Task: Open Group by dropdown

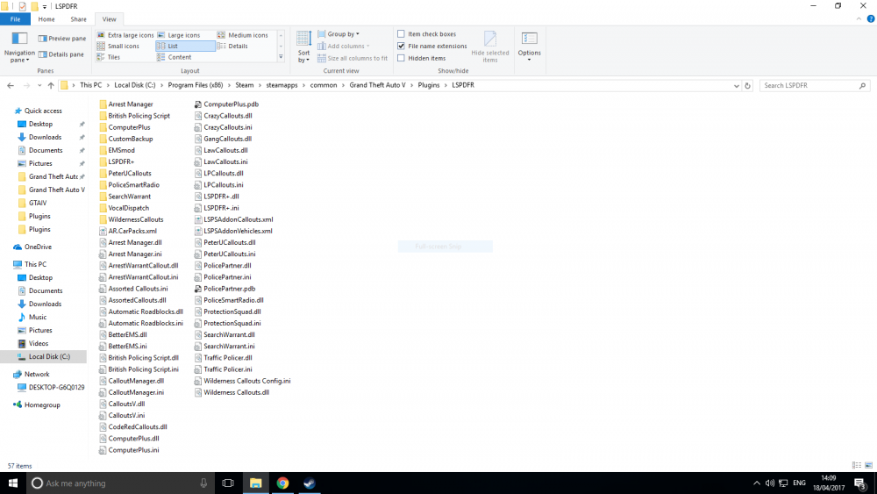Action: 339,34
